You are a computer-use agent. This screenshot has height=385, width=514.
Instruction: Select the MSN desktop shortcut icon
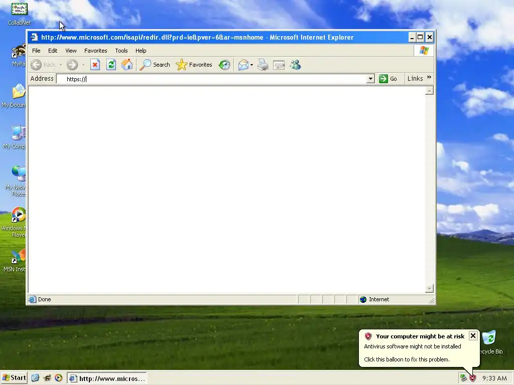(15, 261)
